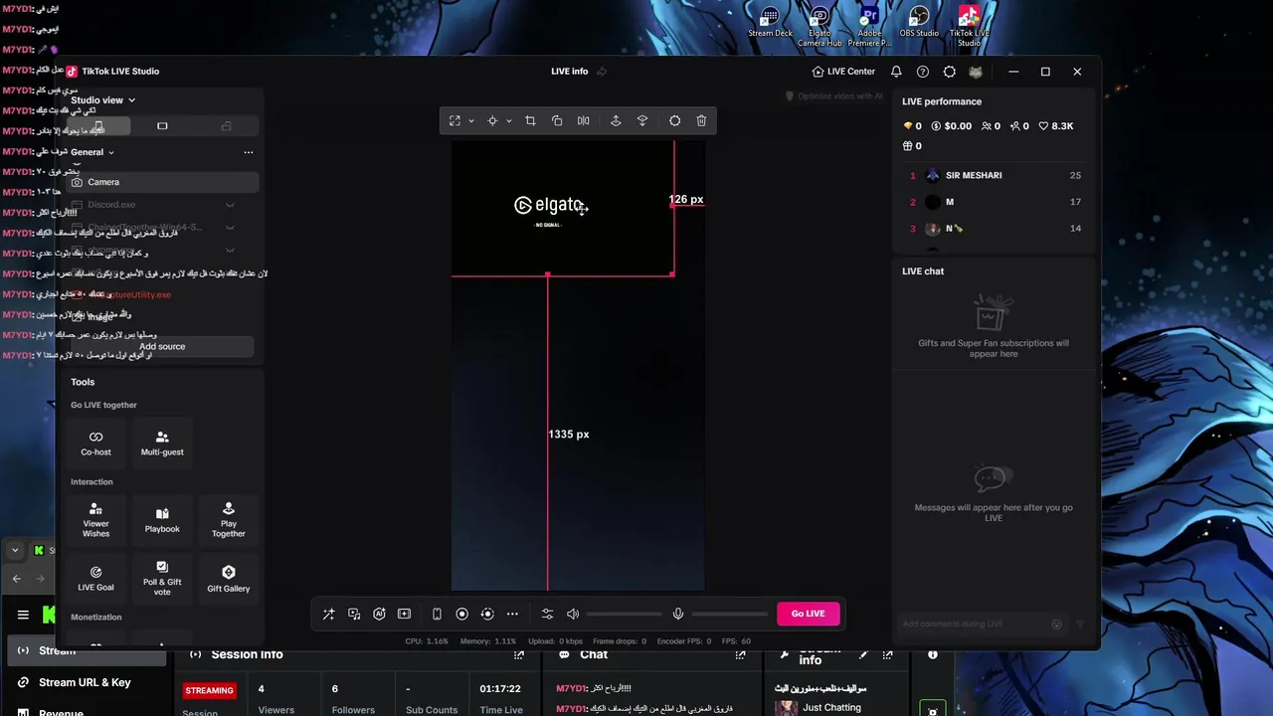This screenshot has width=1273, height=716.
Task: Open the profile avatar menu
Action: pos(976,72)
